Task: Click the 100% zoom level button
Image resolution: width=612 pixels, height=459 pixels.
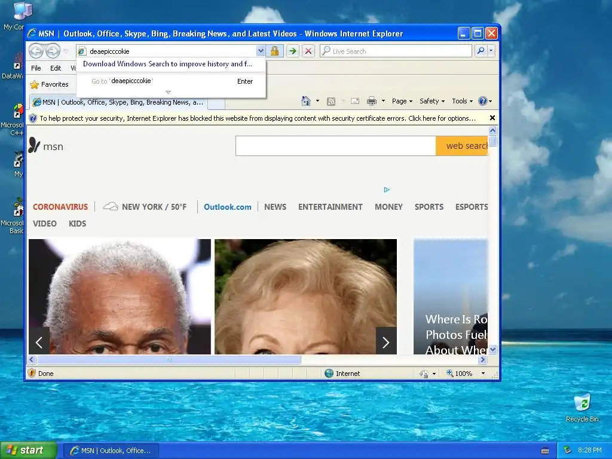Action: pos(460,374)
